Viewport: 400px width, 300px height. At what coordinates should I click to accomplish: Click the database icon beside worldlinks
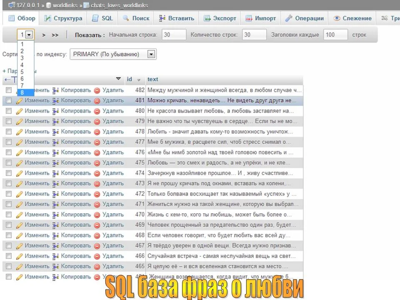(48, 5)
